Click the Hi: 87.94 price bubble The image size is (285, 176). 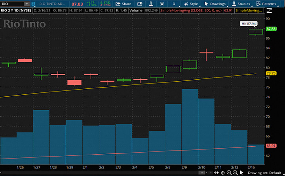tap(249, 24)
